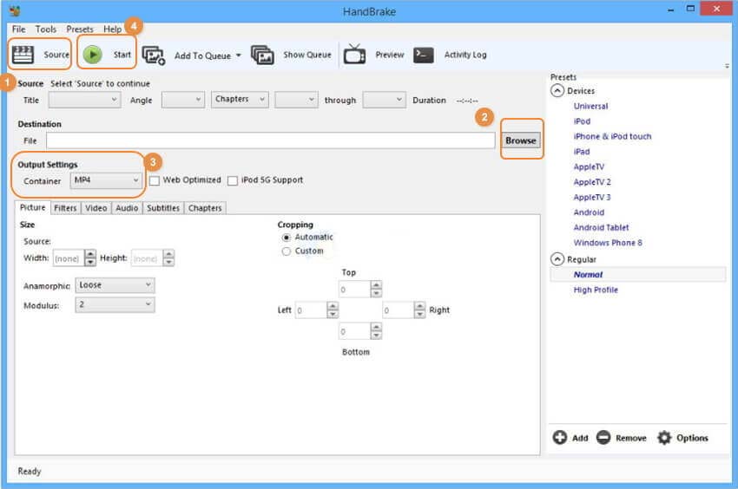Screen dimensions: 738x489
Task: Enable the Web Optimized checkbox
Action: click(155, 180)
